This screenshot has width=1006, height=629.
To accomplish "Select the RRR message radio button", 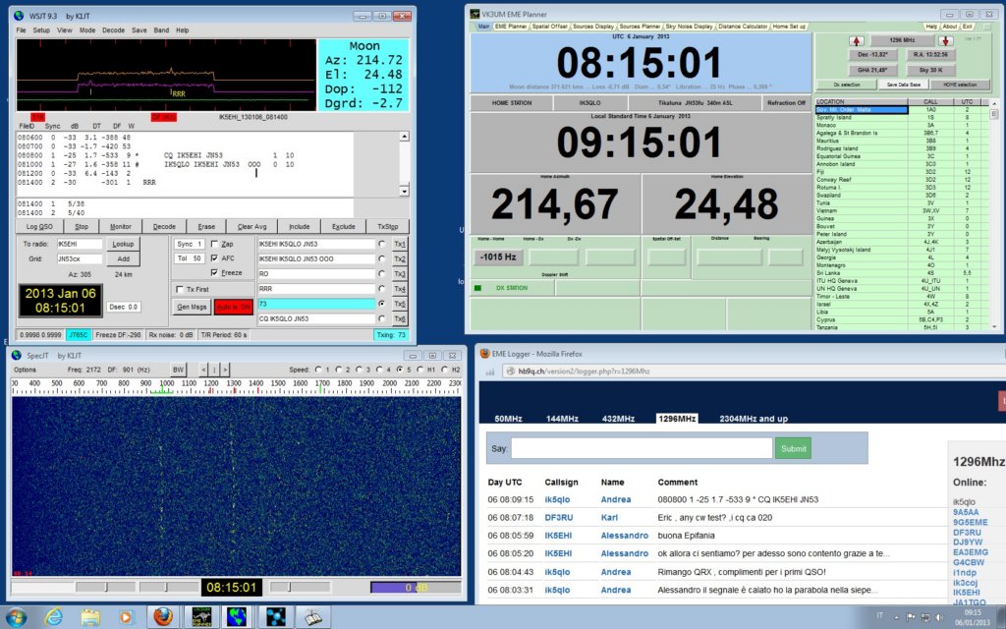I will pos(382,289).
